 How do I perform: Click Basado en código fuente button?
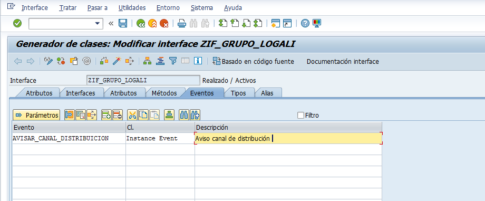click(x=254, y=61)
